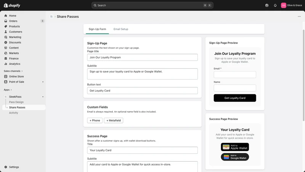Screen dimensions: 305x172
Task: Click the search magnifier icon
Action: 95,5
